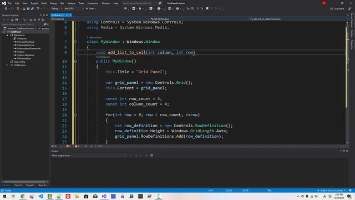Click Solution Explorer Home icon
This screenshot has width=355, height=200.
click(x=12, y=20)
